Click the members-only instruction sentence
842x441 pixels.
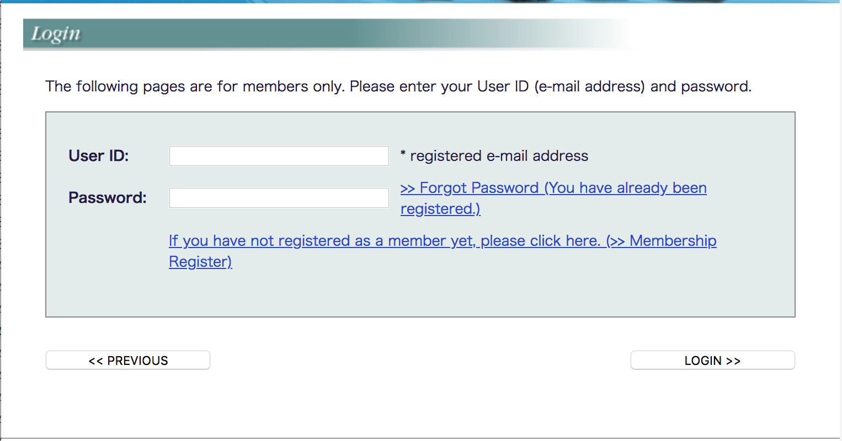tap(398, 87)
